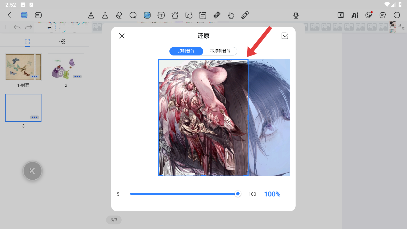Go back using the top-left arrow

(x=9, y=15)
